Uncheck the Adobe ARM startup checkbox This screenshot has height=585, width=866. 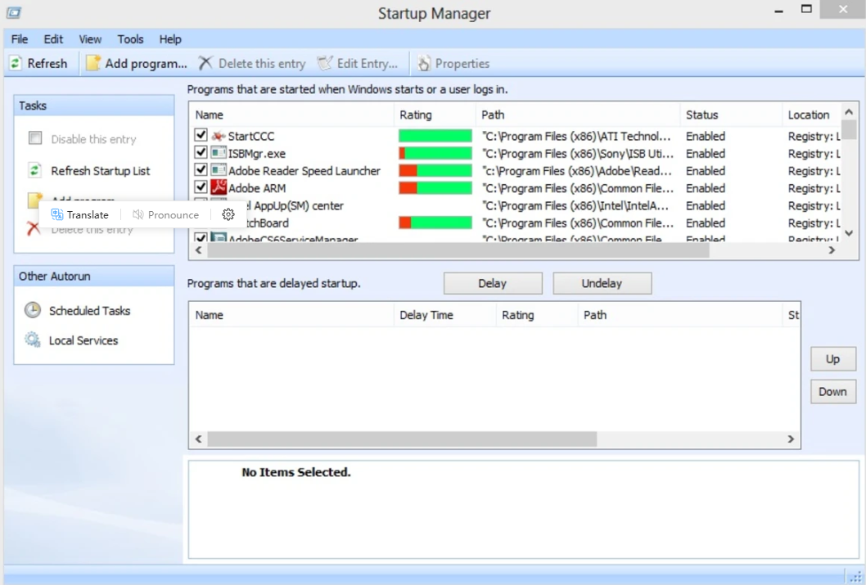[201, 187]
